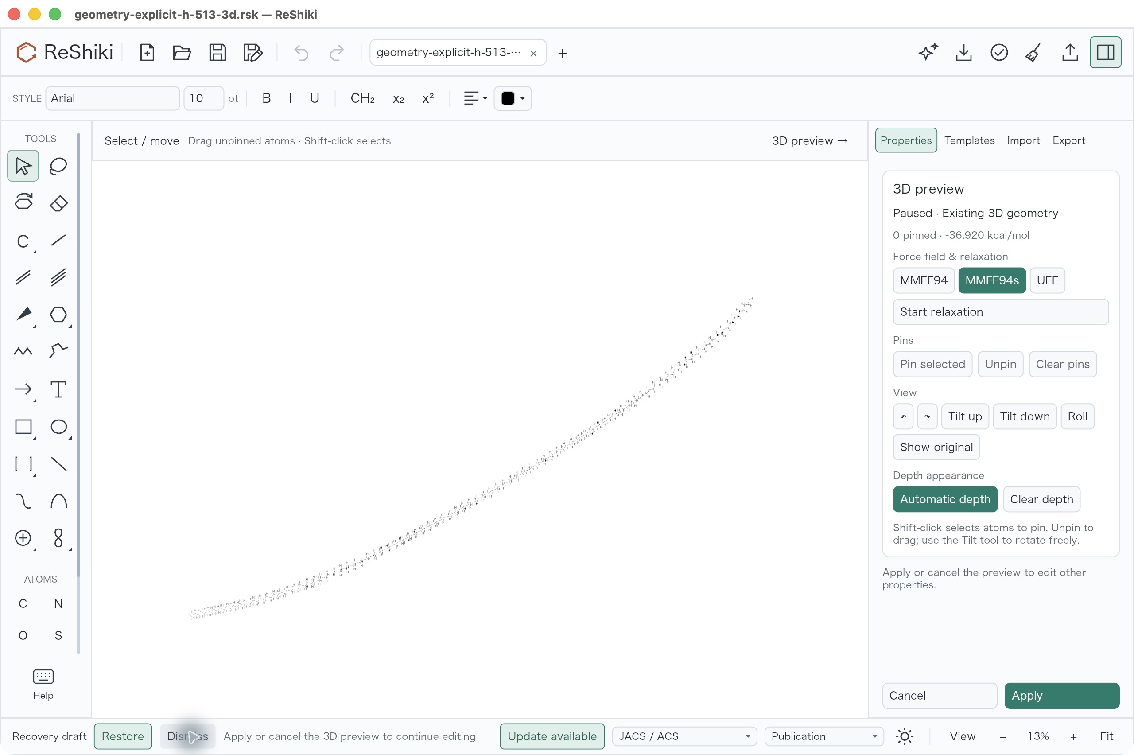Viewport: 1134px width, 755px height.
Task: Toggle italic formatting
Action: point(290,98)
